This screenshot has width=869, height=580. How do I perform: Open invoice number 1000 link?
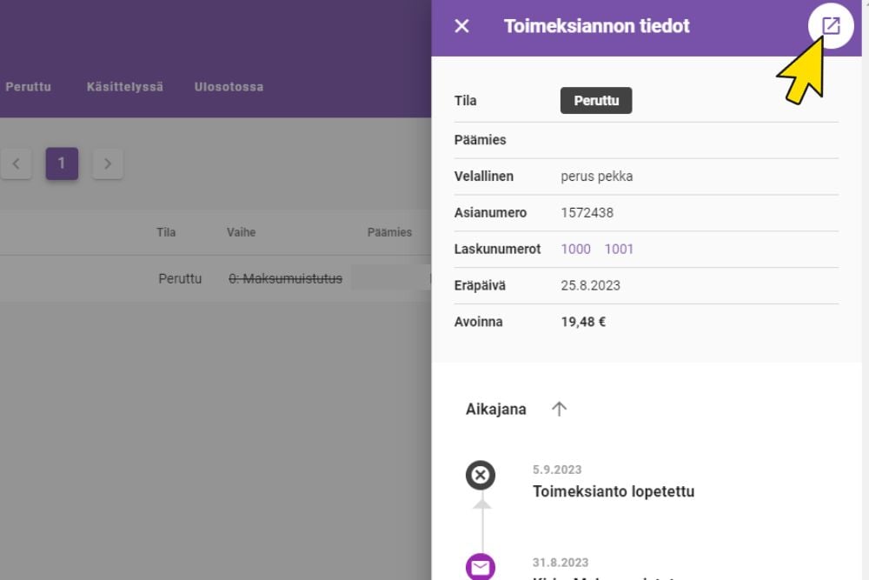pyautogui.click(x=575, y=249)
